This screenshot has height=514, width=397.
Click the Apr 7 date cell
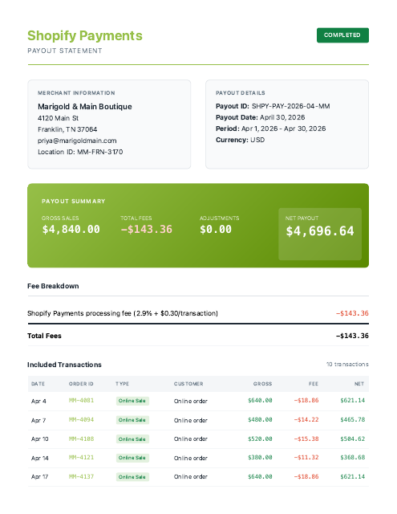(38, 420)
